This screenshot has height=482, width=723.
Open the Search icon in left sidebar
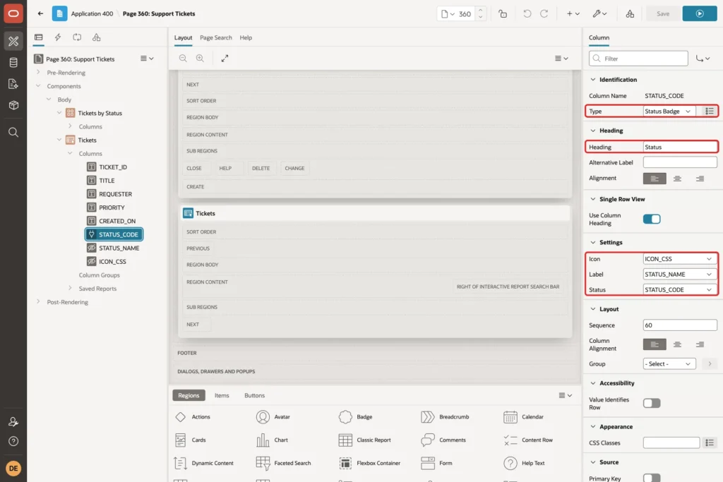click(x=13, y=133)
